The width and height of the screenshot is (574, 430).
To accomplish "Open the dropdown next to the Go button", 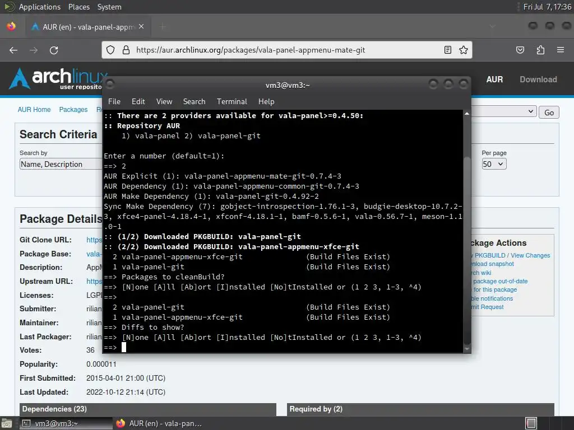I will (504, 111).
